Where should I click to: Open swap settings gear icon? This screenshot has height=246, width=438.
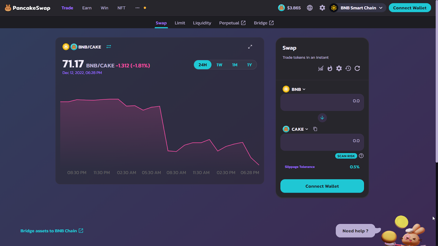point(339,68)
